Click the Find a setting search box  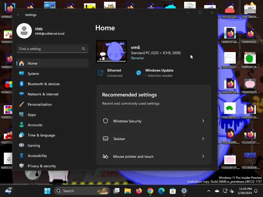click(x=52, y=49)
